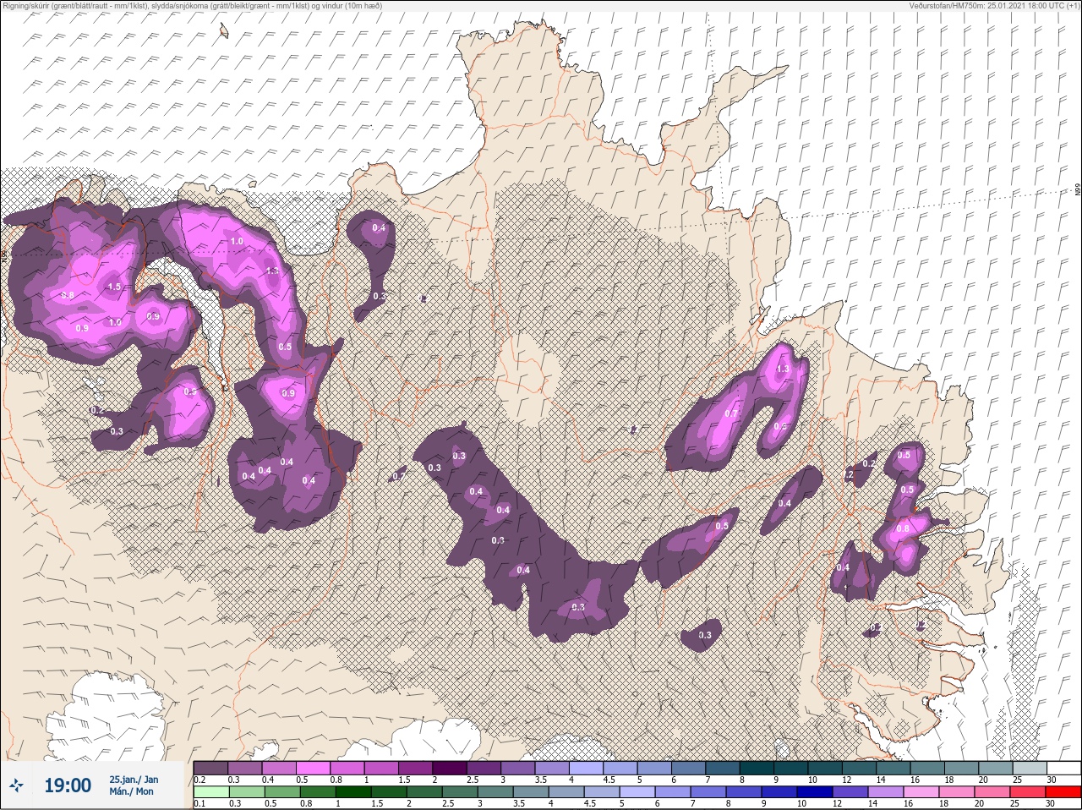Pick the darkest purple first swatch of the upper legend
Viewport: 1082px width, 810px height.
click(210, 768)
